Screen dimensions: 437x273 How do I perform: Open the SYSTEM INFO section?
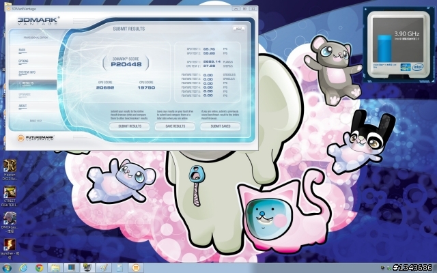27,73
